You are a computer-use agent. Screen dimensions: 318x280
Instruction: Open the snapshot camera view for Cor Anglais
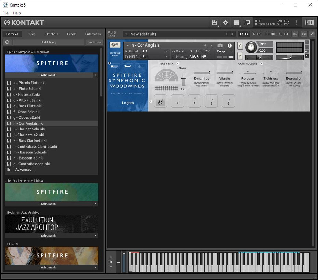point(220,46)
